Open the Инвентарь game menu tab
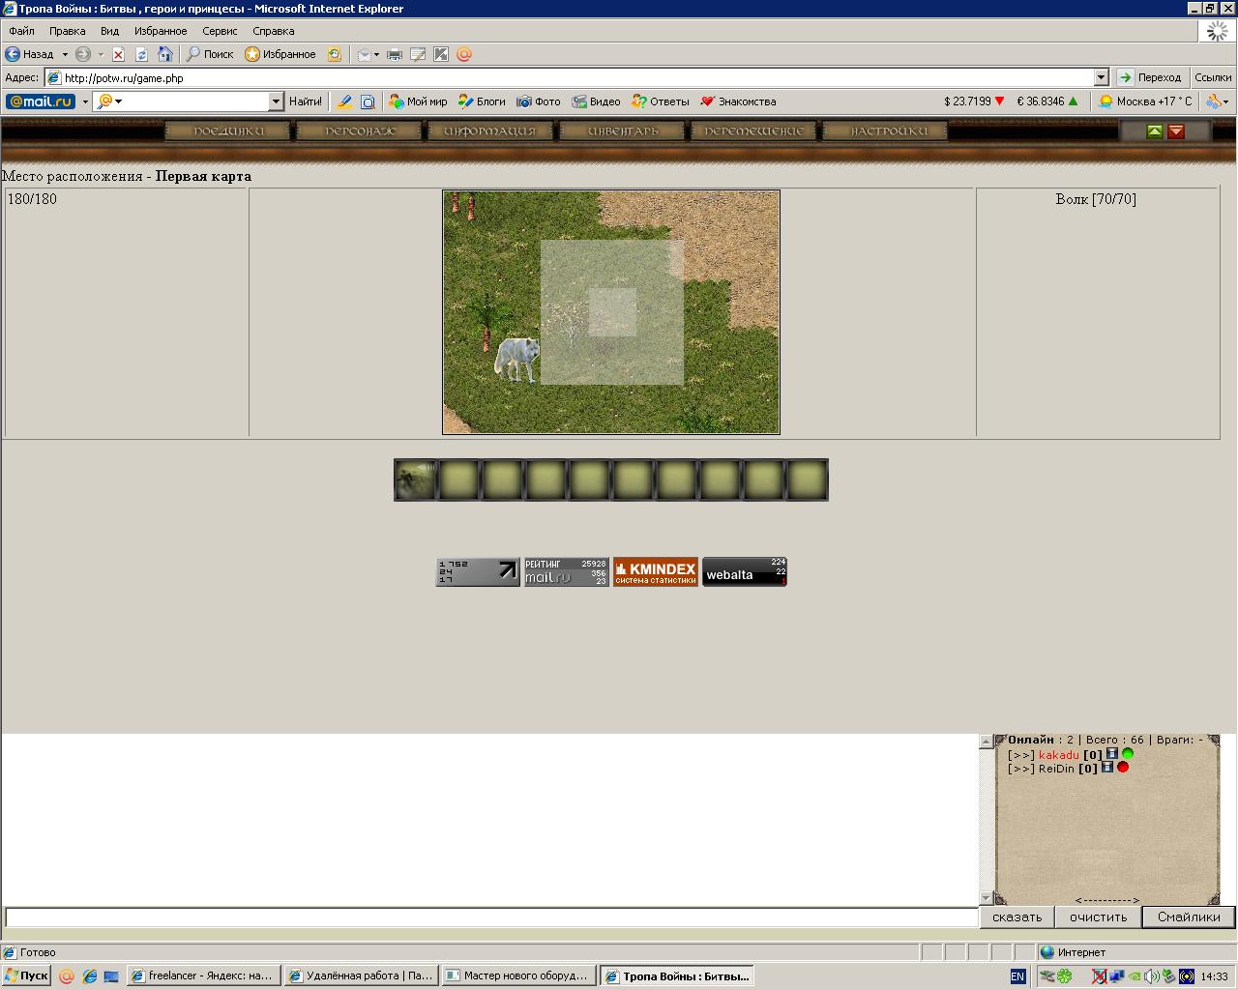 tap(623, 131)
